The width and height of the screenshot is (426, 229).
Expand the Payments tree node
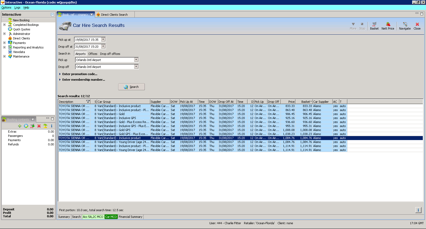pos(4,43)
